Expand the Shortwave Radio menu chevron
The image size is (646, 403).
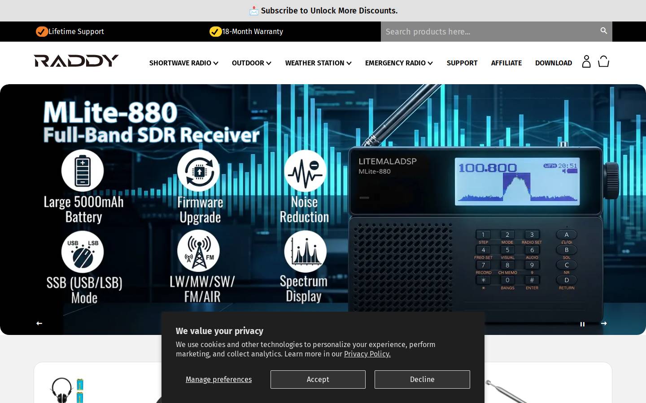click(x=216, y=63)
